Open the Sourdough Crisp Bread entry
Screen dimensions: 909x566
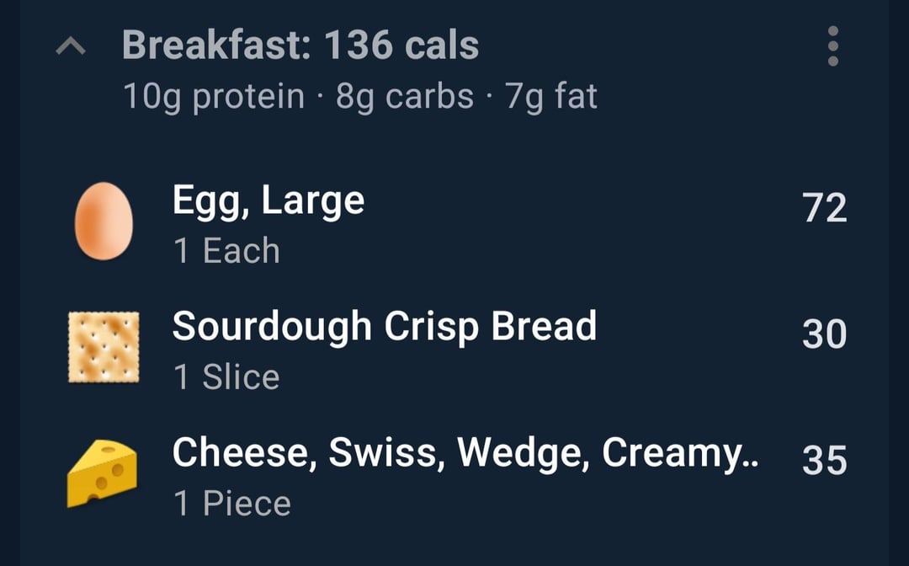384,326
